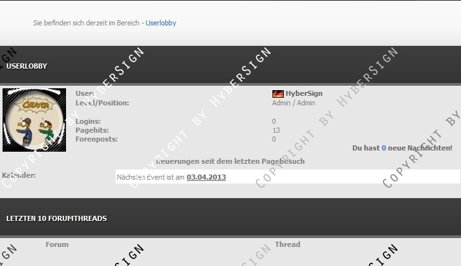The height and width of the screenshot is (266, 461).
Task: Click the HyberSign username
Action: 304,93
